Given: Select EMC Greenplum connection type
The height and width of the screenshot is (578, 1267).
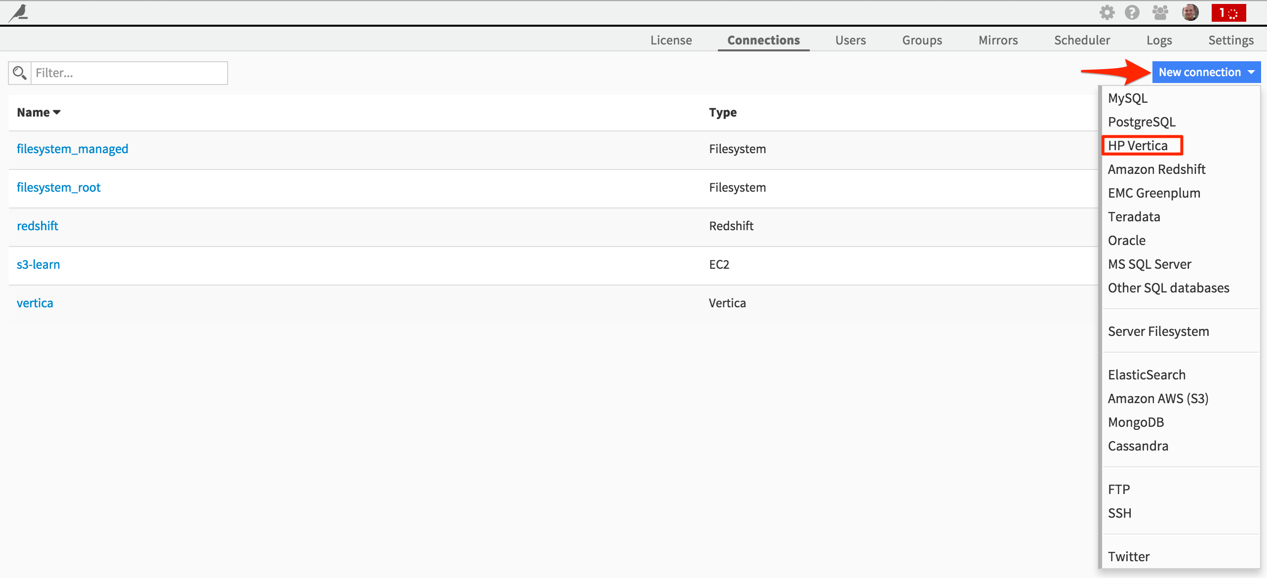Looking at the screenshot, I should pos(1154,193).
